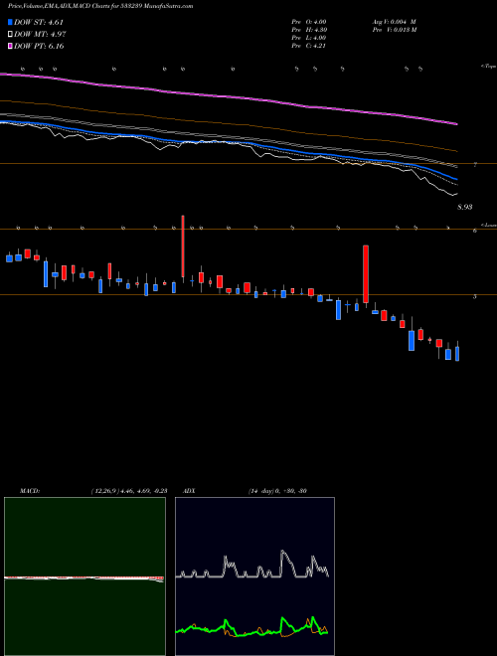Open the MACD indicator chart panel
Viewport: 497px width, 656px height.
pos(84,576)
